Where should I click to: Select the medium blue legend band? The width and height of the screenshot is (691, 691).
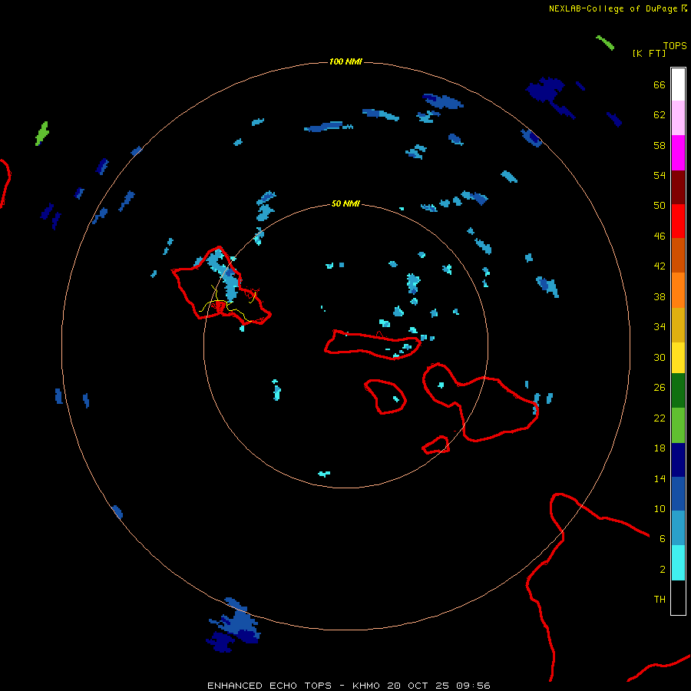[x=678, y=494]
